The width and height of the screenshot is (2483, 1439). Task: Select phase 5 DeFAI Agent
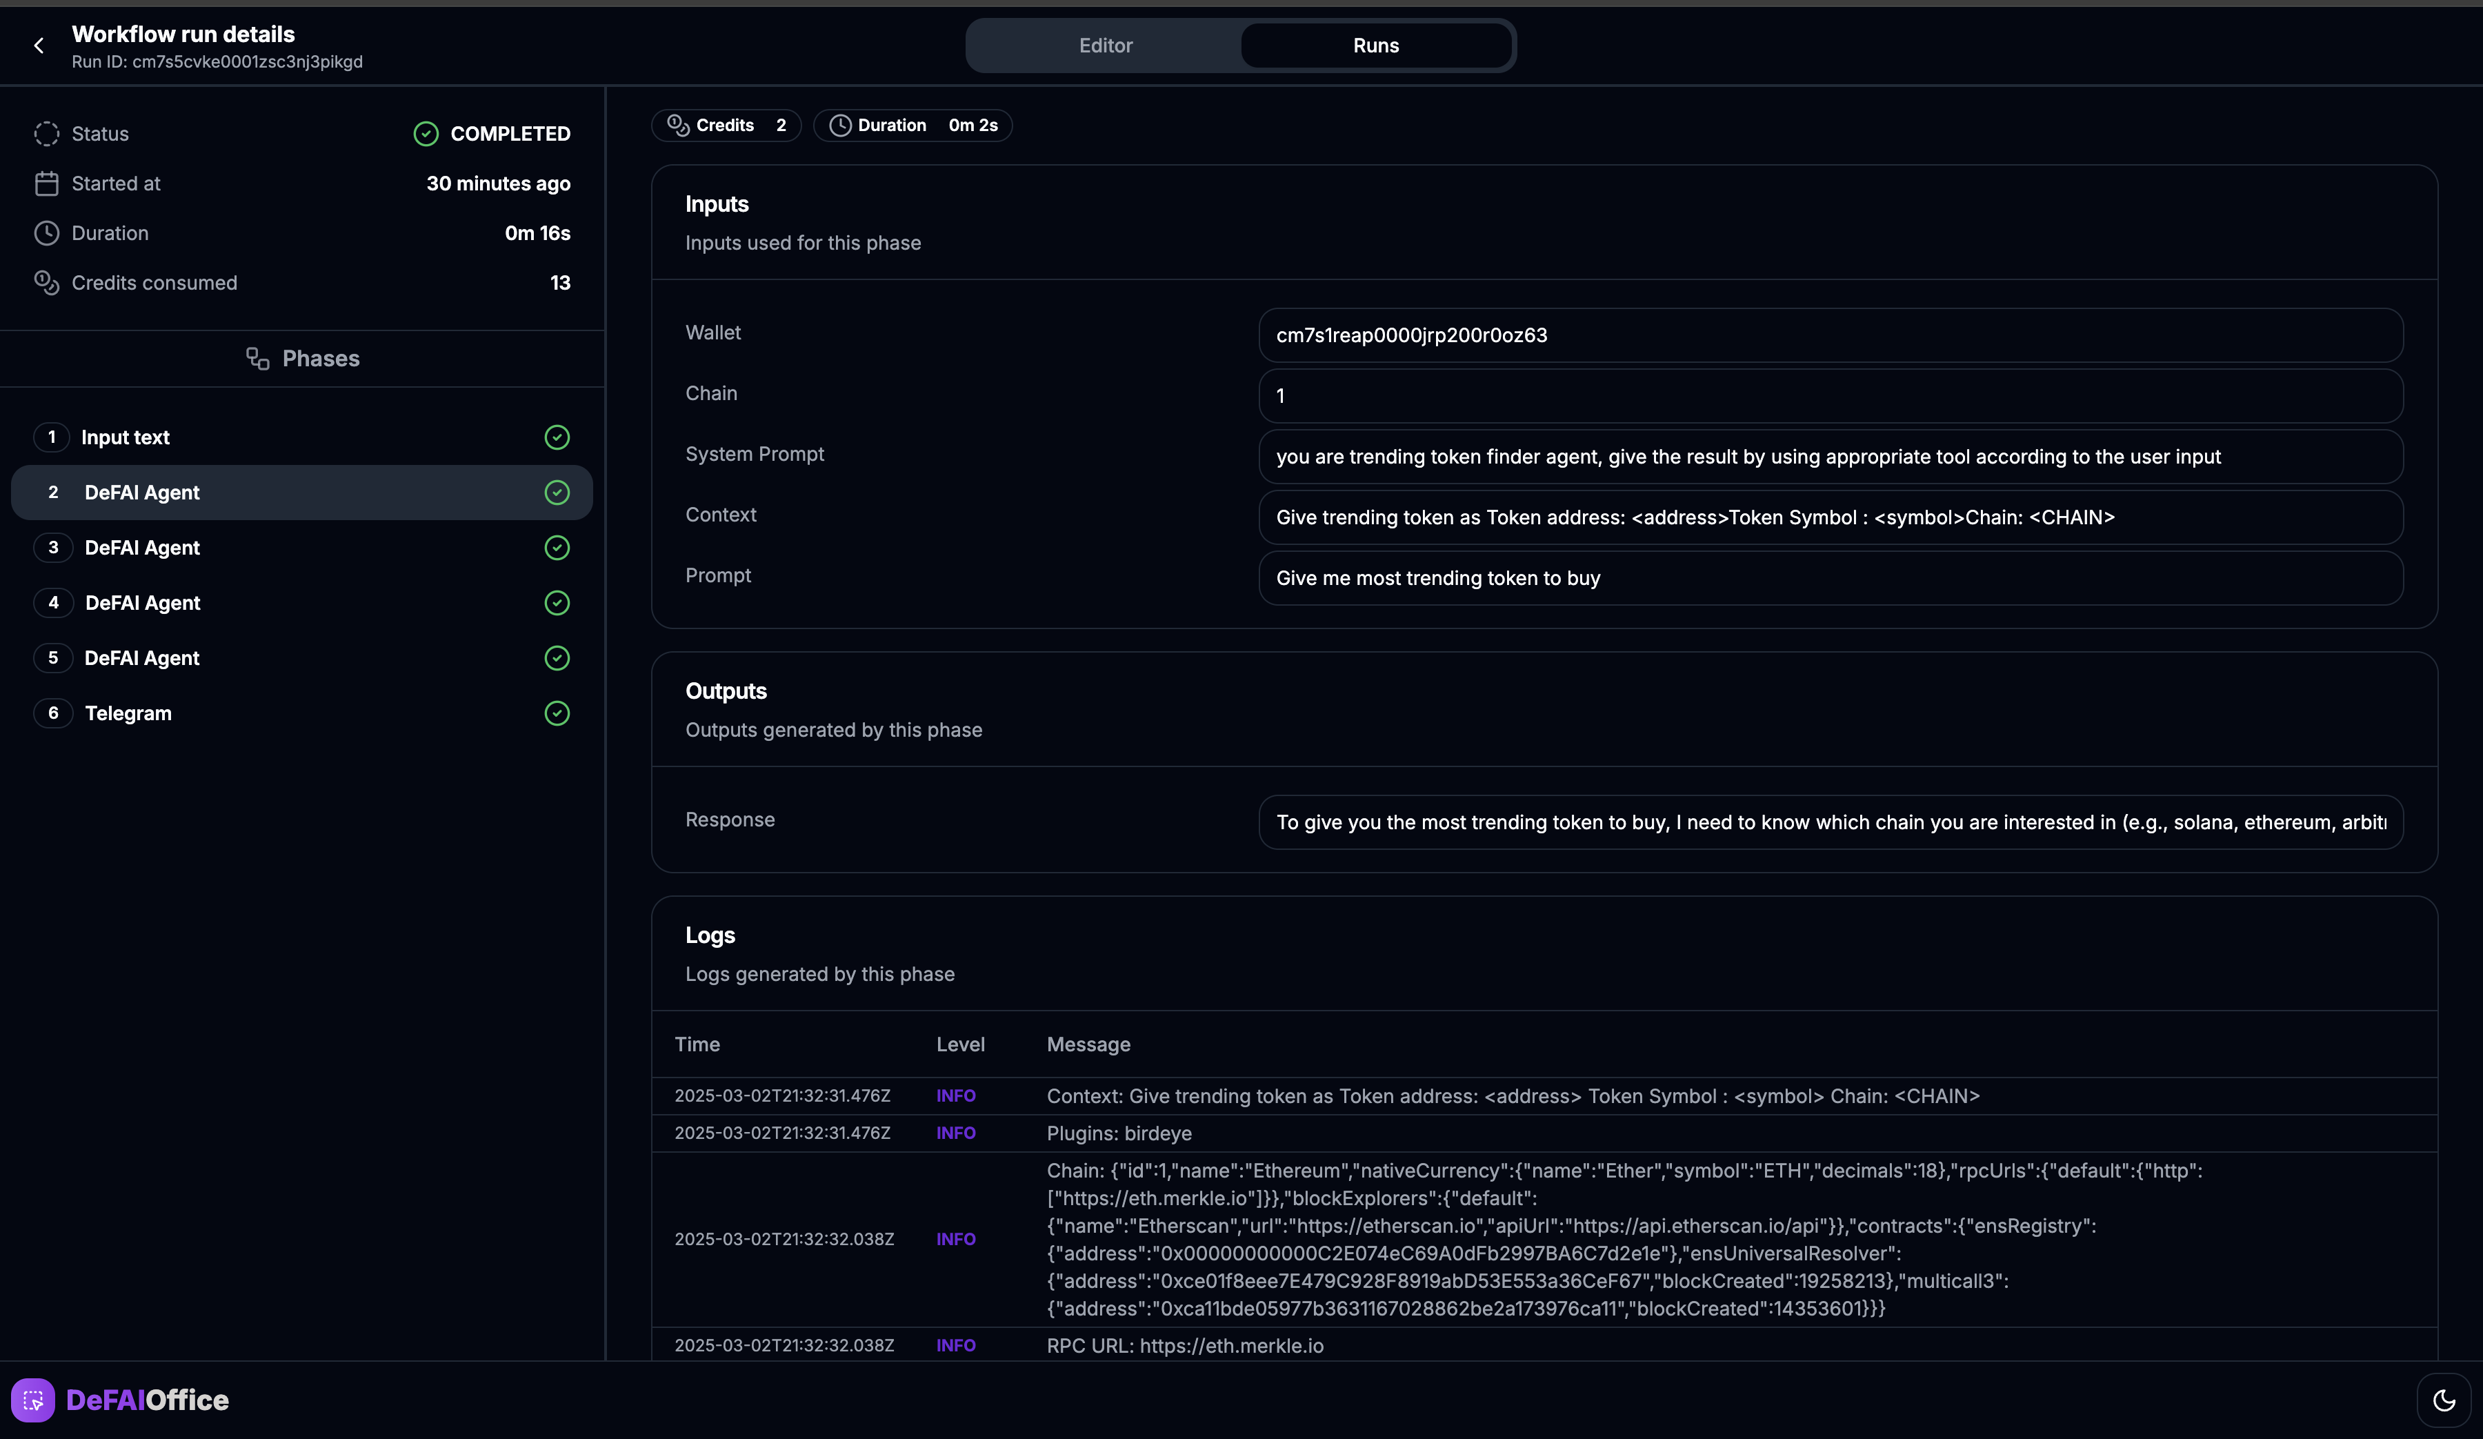point(142,658)
